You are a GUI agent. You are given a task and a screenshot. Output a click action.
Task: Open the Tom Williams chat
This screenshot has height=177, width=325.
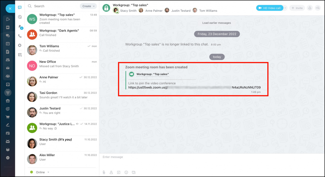click(62, 50)
